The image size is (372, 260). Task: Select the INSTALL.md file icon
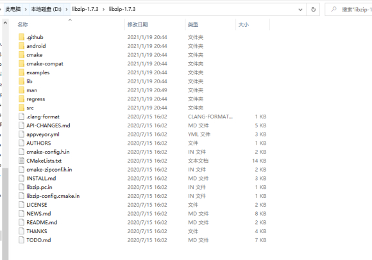(21, 178)
